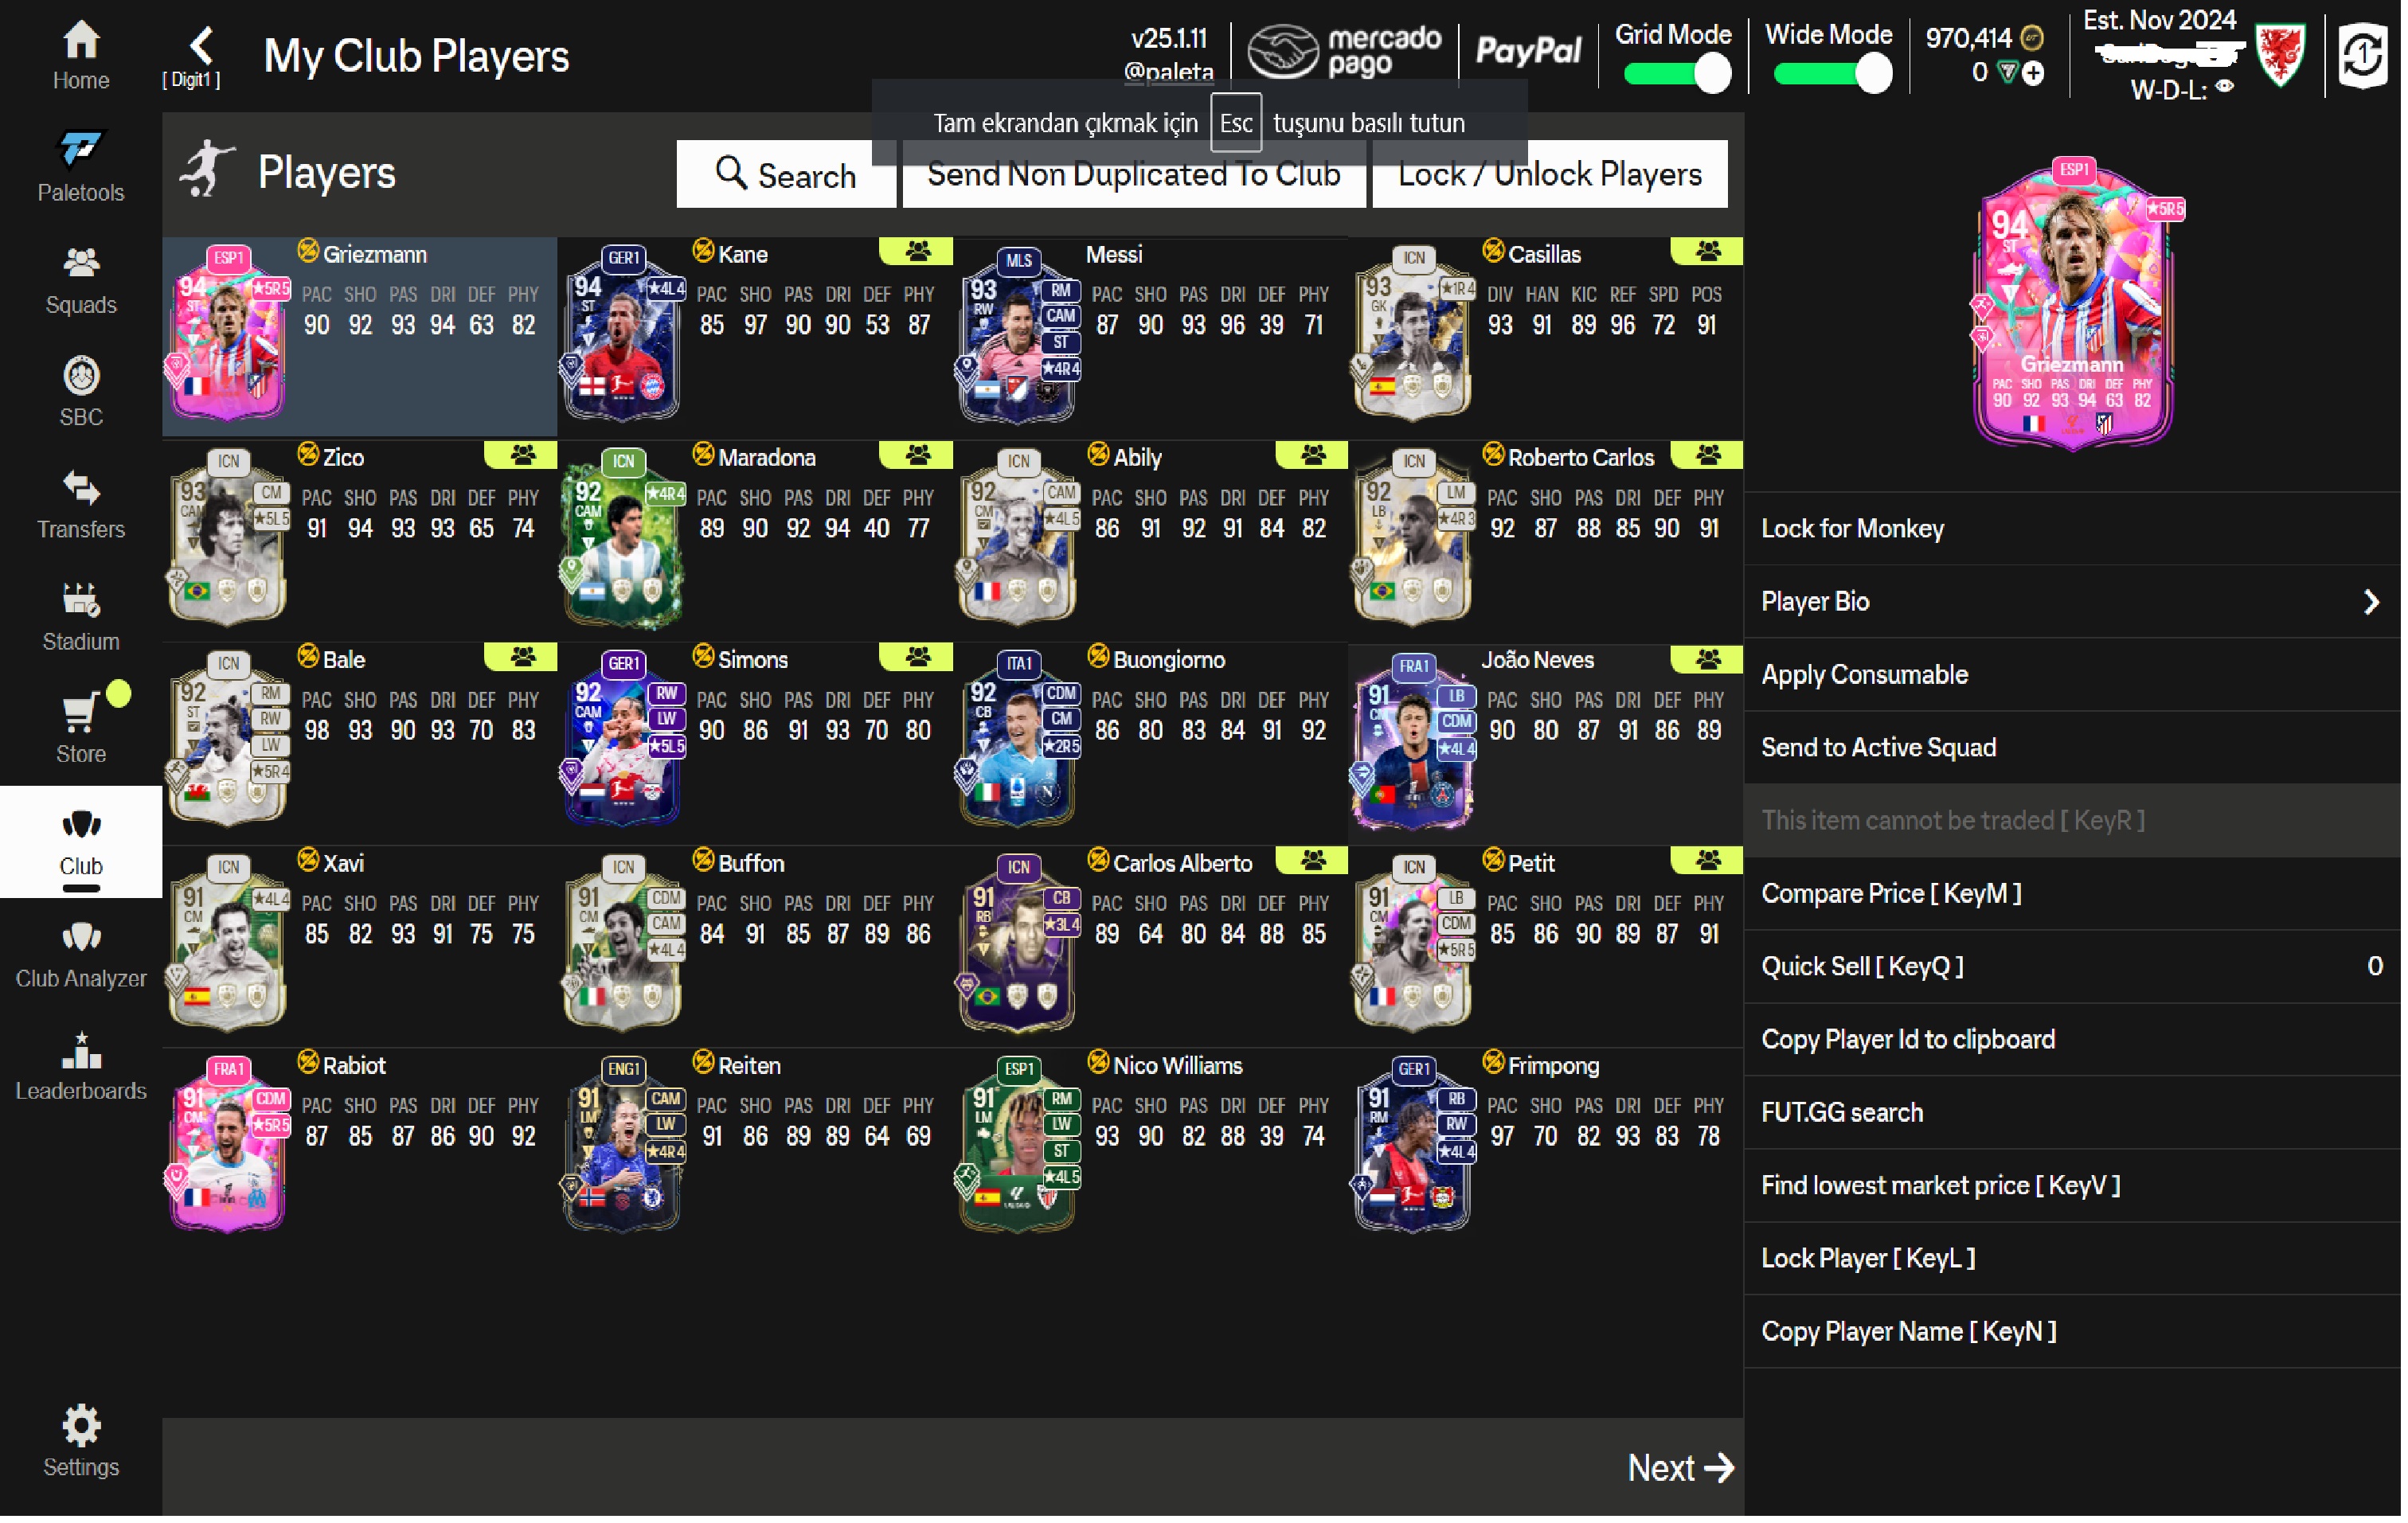Open Leaderboards icon
The image size is (2408, 1523).
81,1052
